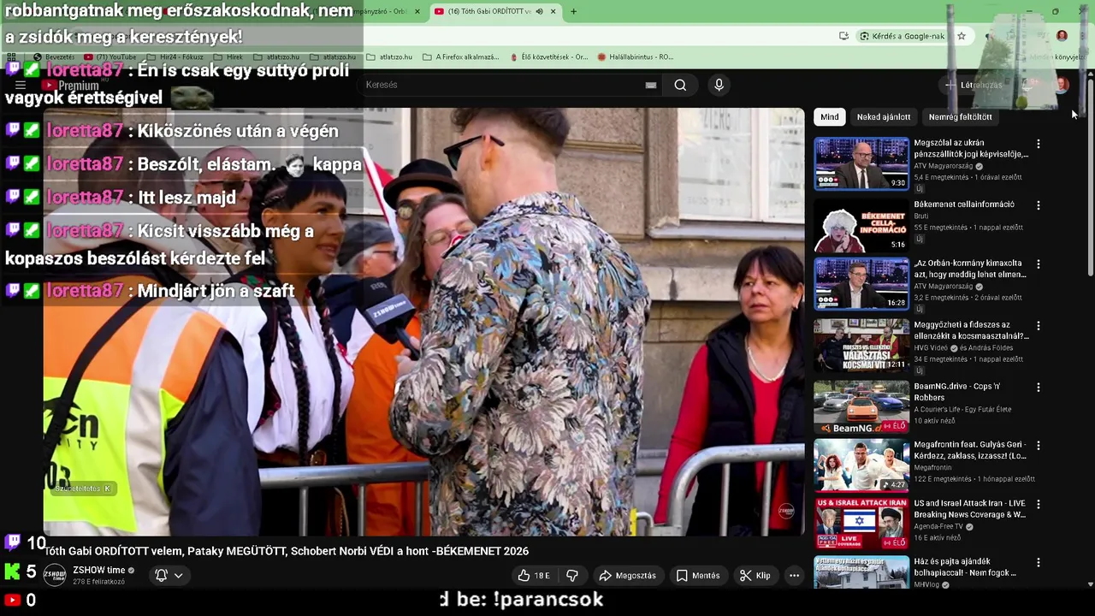Click the Kick icon beside viewer count 5
The height and width of the screenshot is (616, 1095).
pyautogui.click(x=13, y=572)
